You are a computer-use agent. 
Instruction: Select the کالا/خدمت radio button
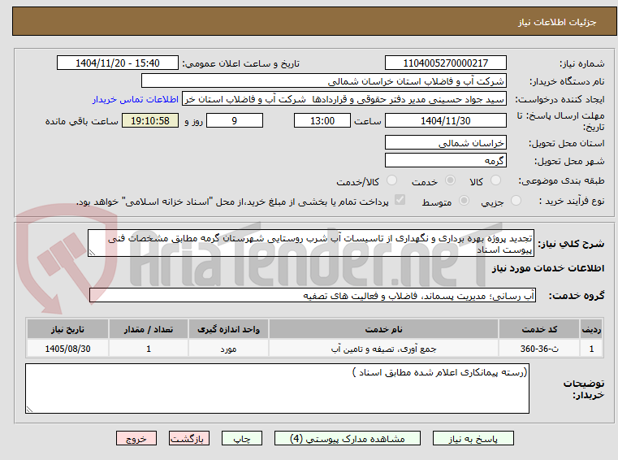coord(391,180)
